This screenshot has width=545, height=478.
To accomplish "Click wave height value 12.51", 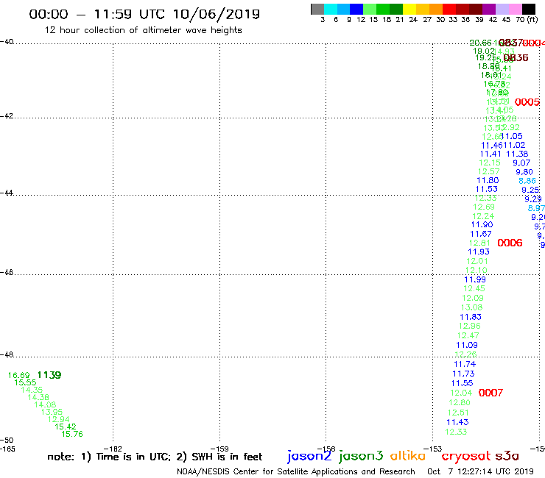I will click(458, 413).
